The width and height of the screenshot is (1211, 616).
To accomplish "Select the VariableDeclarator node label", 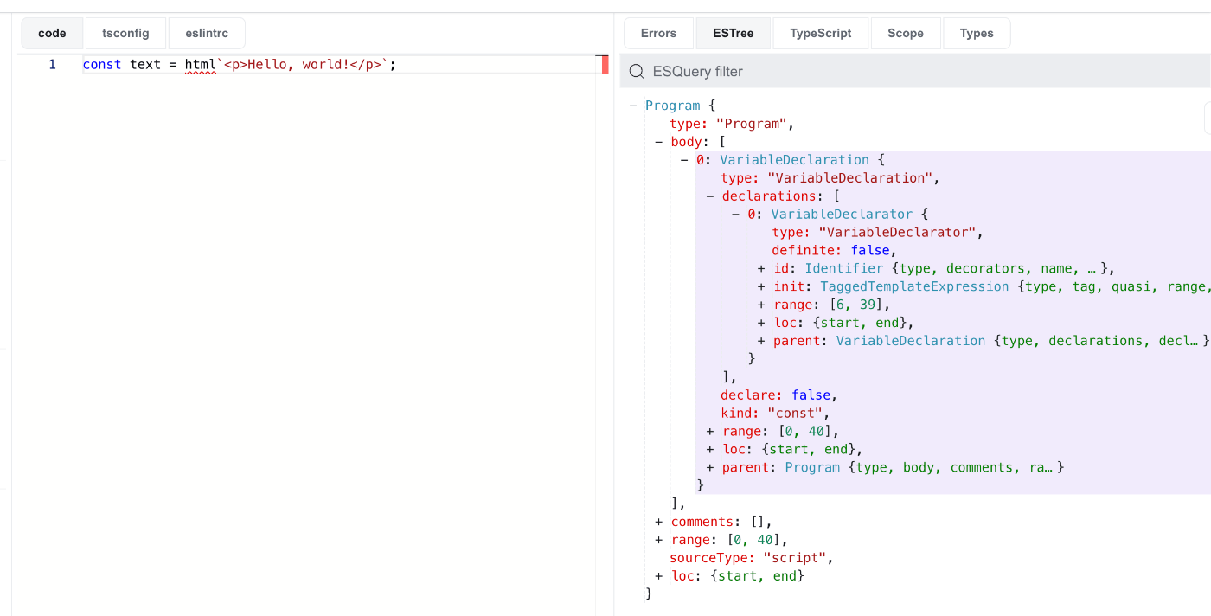I will tap(842, 214).
